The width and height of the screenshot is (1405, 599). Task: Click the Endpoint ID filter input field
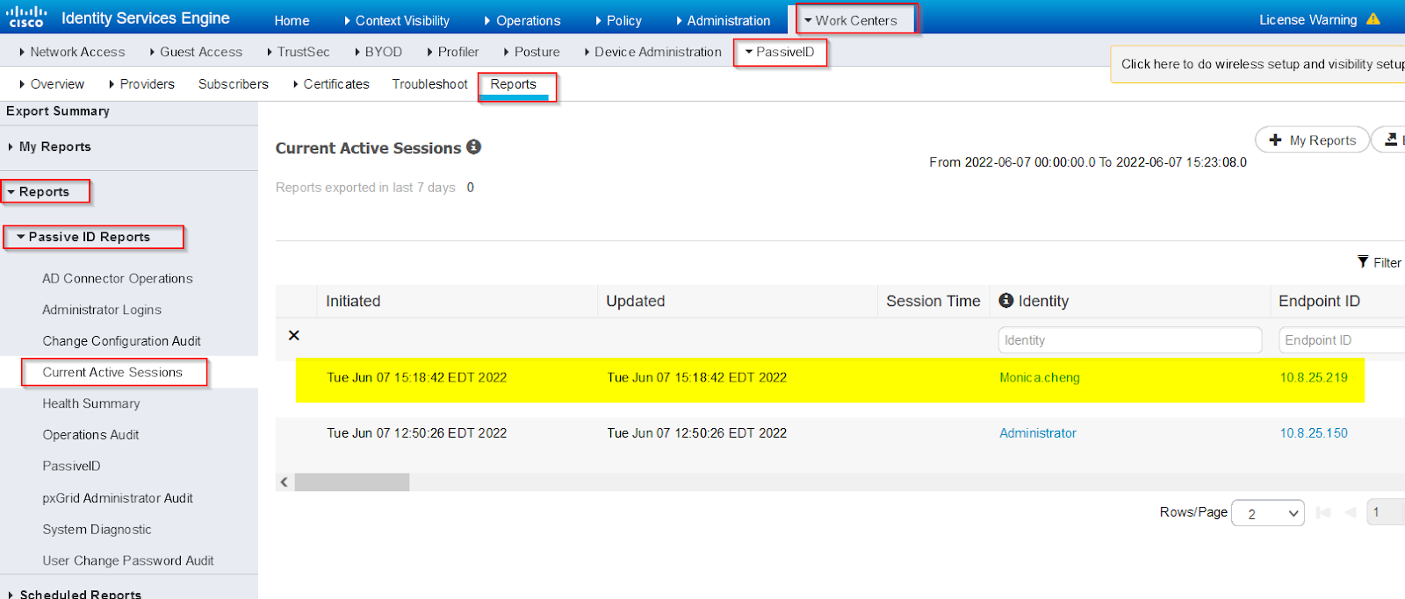(1342, 339)
